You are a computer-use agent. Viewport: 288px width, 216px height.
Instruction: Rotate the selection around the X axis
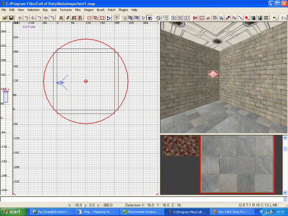pos(26,18)
